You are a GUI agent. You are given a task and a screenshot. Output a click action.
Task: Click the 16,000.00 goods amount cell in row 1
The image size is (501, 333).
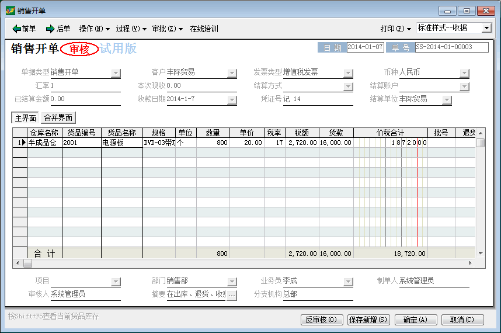point(336,143)
